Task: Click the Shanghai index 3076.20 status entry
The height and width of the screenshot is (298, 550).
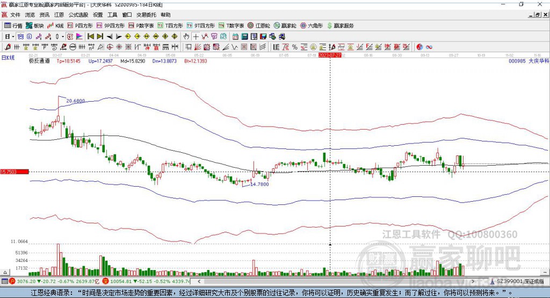Action: pyautogui.click(x=55, y=281)
